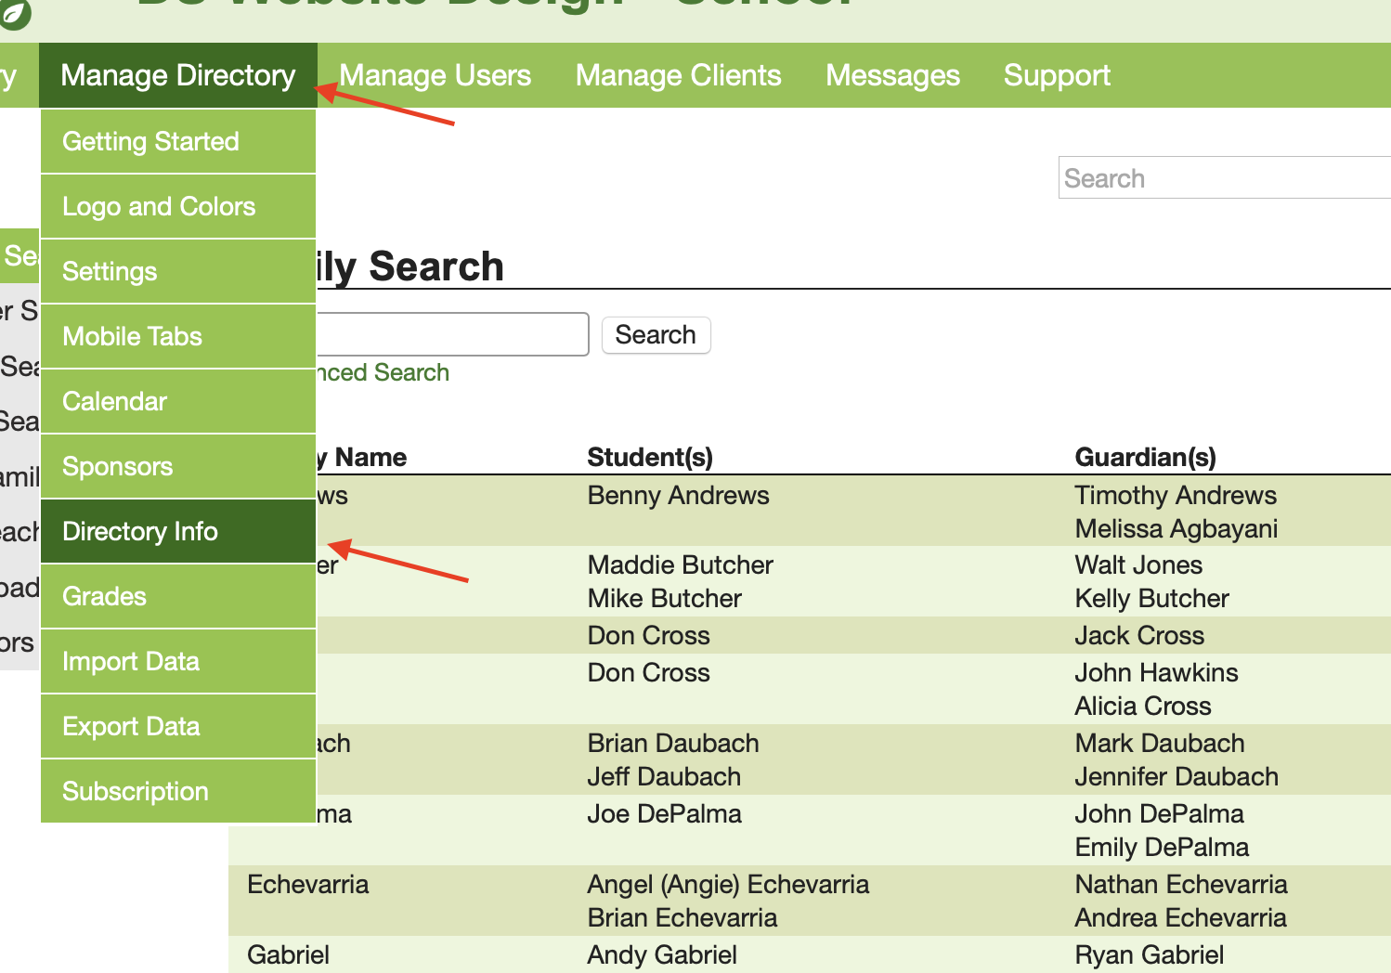Select Getting Started from dropdown
This screenshot has height=973, width=1391.
150,141
